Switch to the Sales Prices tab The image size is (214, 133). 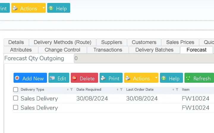(x=180, y=42)
